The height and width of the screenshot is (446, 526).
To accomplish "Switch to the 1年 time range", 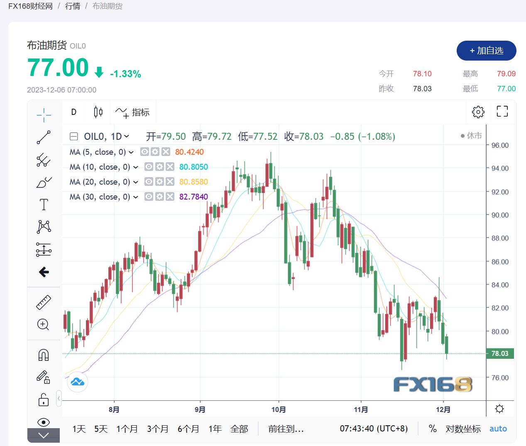I will 215,429.
